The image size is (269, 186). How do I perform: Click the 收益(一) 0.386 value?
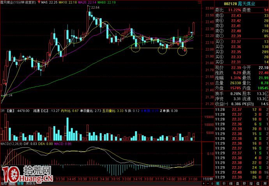coord(236,104)
